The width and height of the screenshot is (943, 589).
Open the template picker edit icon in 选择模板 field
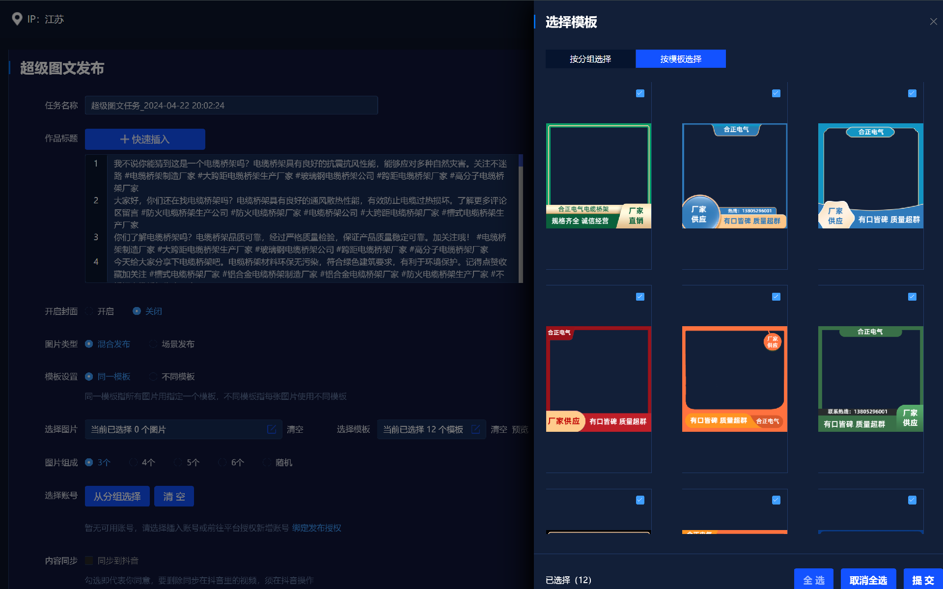coord(475,429)
